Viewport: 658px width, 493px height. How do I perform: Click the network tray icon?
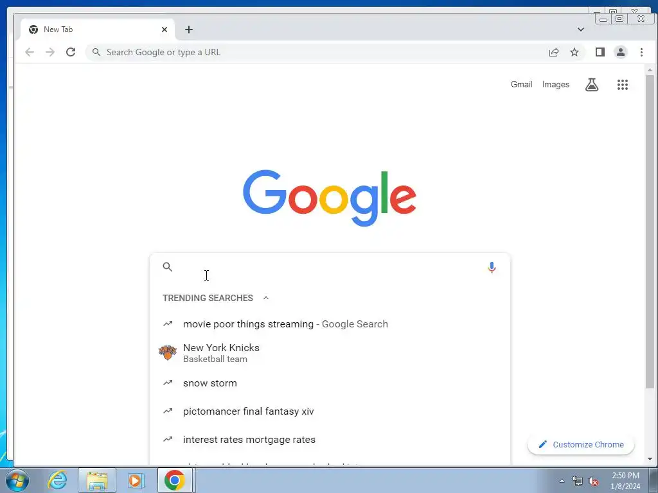[x=578, y=481]
